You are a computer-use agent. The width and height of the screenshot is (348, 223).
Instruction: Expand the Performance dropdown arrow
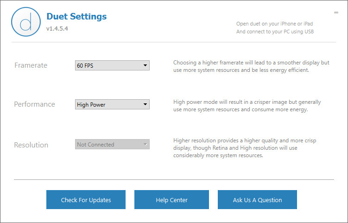point(145,104)
